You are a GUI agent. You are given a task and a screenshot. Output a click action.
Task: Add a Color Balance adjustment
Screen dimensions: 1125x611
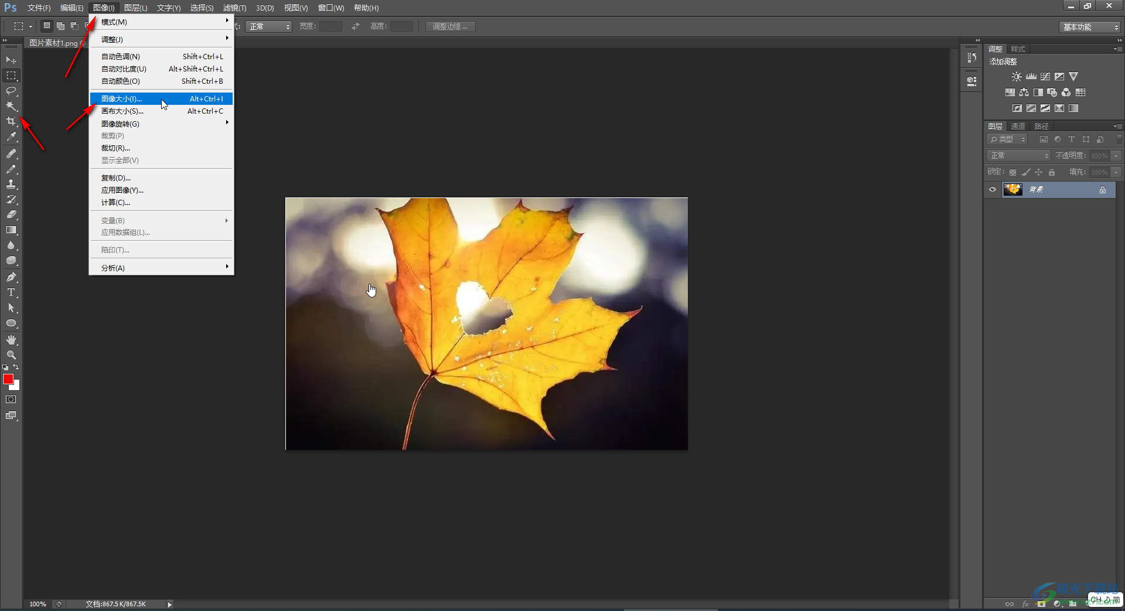[x=1024, y=93]
